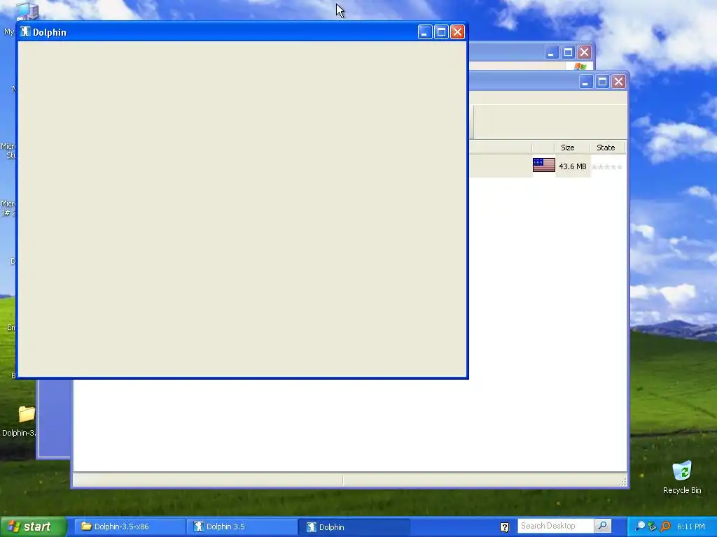Click the taskbar clock showing 6:11 PM
Screen dimensions: 717x537
[x=690, y=527]
